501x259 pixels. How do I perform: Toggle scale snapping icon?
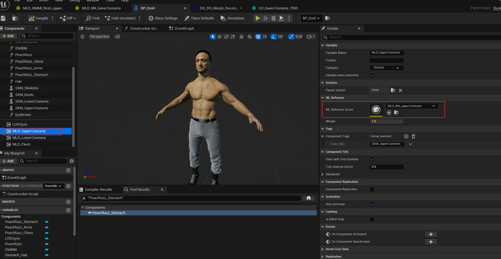coord(291,37)
